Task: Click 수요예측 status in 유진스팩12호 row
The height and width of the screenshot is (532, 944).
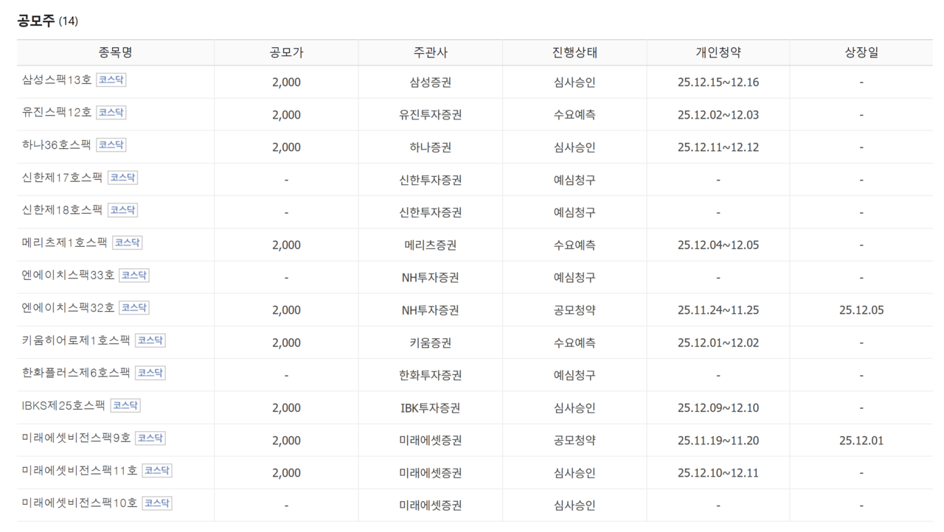Action: pyautogui.click(x=575, y=114)
